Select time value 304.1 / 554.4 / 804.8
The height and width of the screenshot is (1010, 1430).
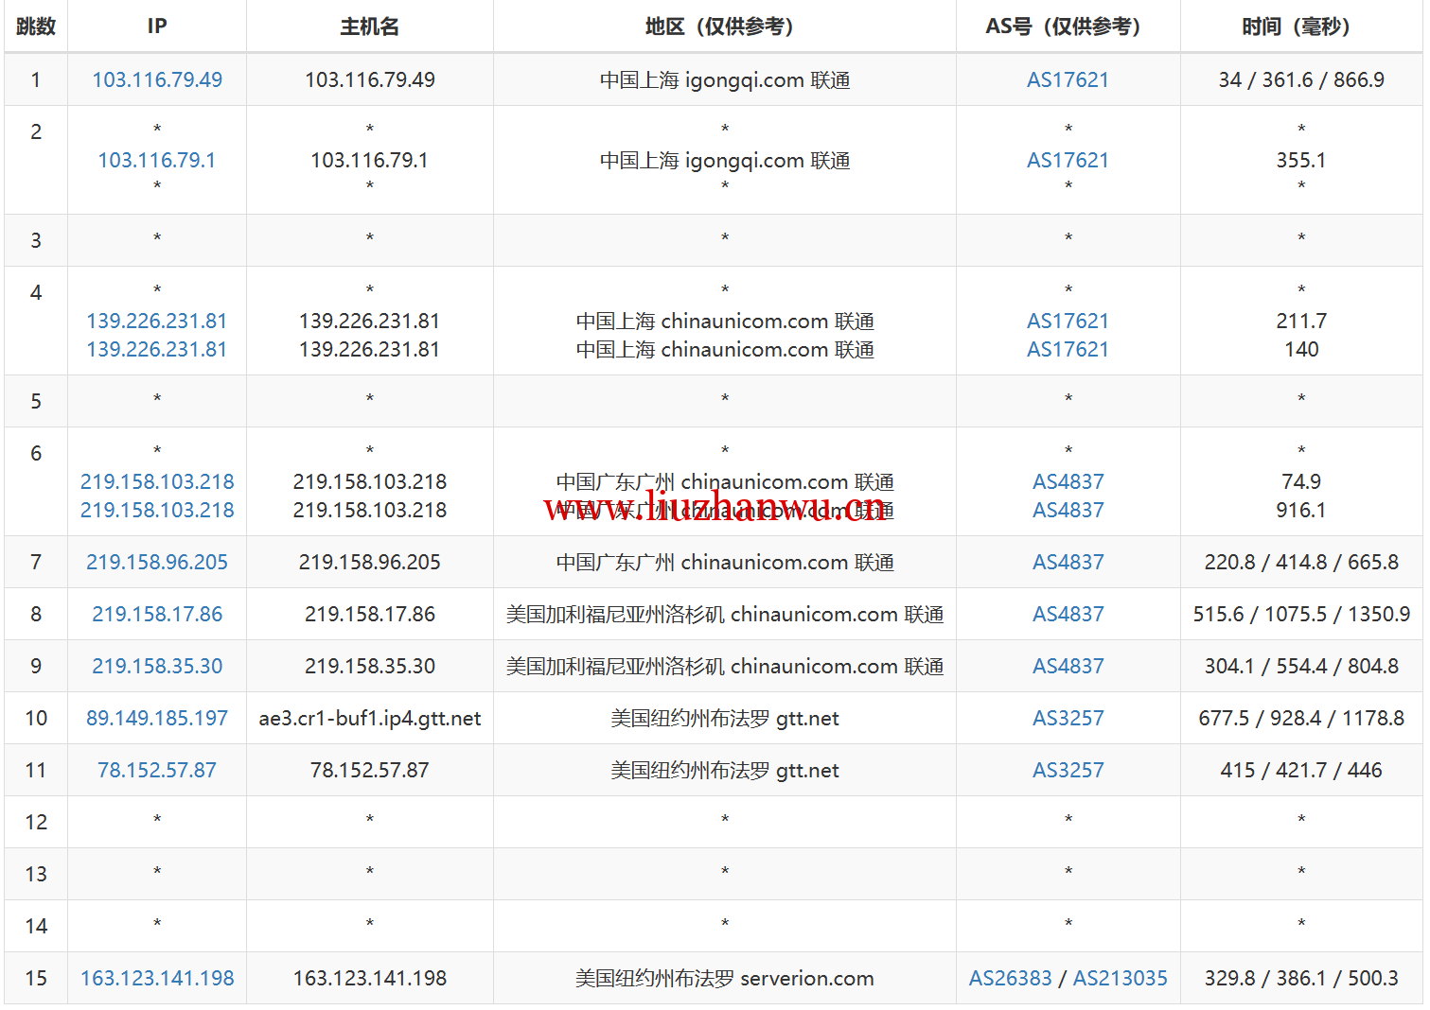1301,666
